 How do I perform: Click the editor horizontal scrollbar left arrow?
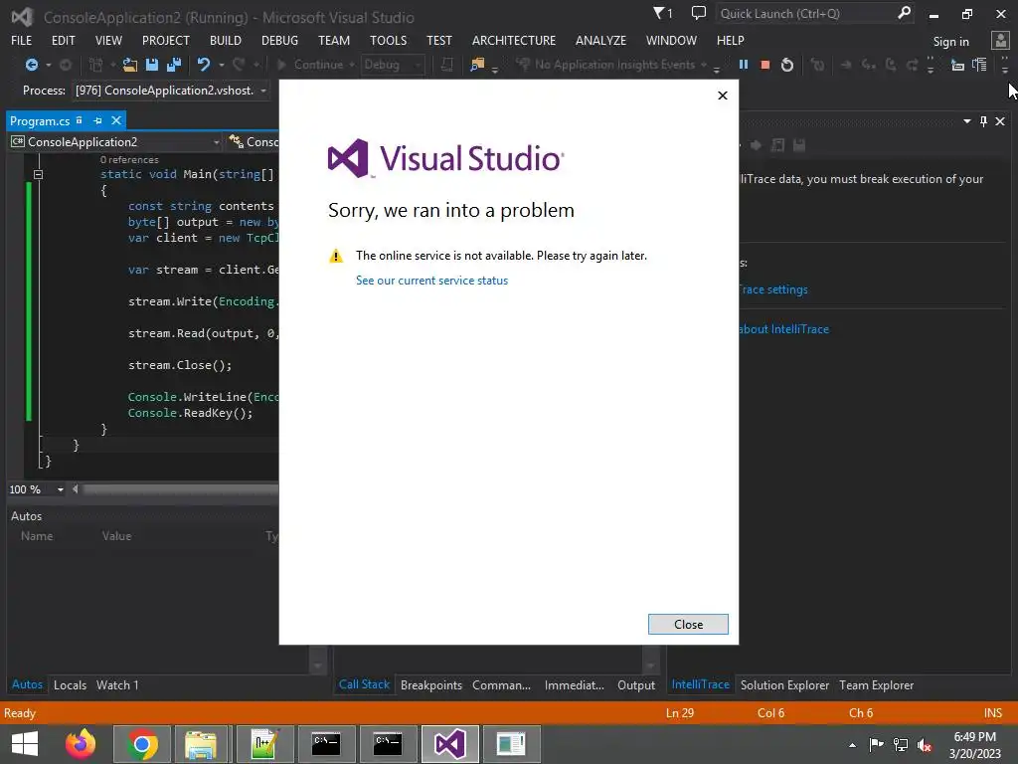pos(76,489)
